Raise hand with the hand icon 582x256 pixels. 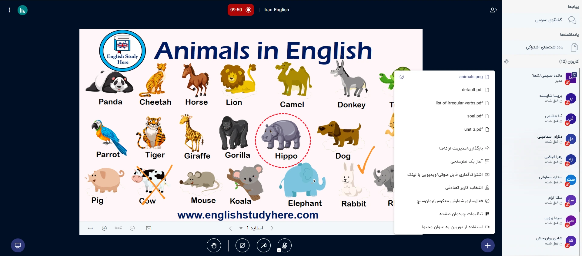[x=214, y=245]
